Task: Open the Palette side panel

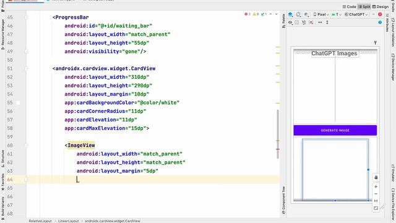Action: click(x=283, y=20)
